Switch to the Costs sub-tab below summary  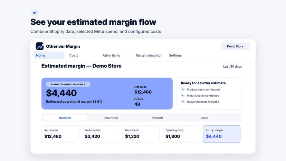coord(204,118)
